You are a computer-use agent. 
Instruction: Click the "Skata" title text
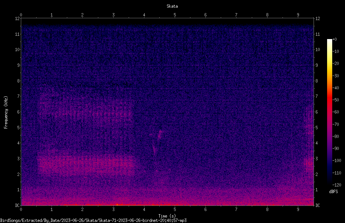click(x=172, y=6)
